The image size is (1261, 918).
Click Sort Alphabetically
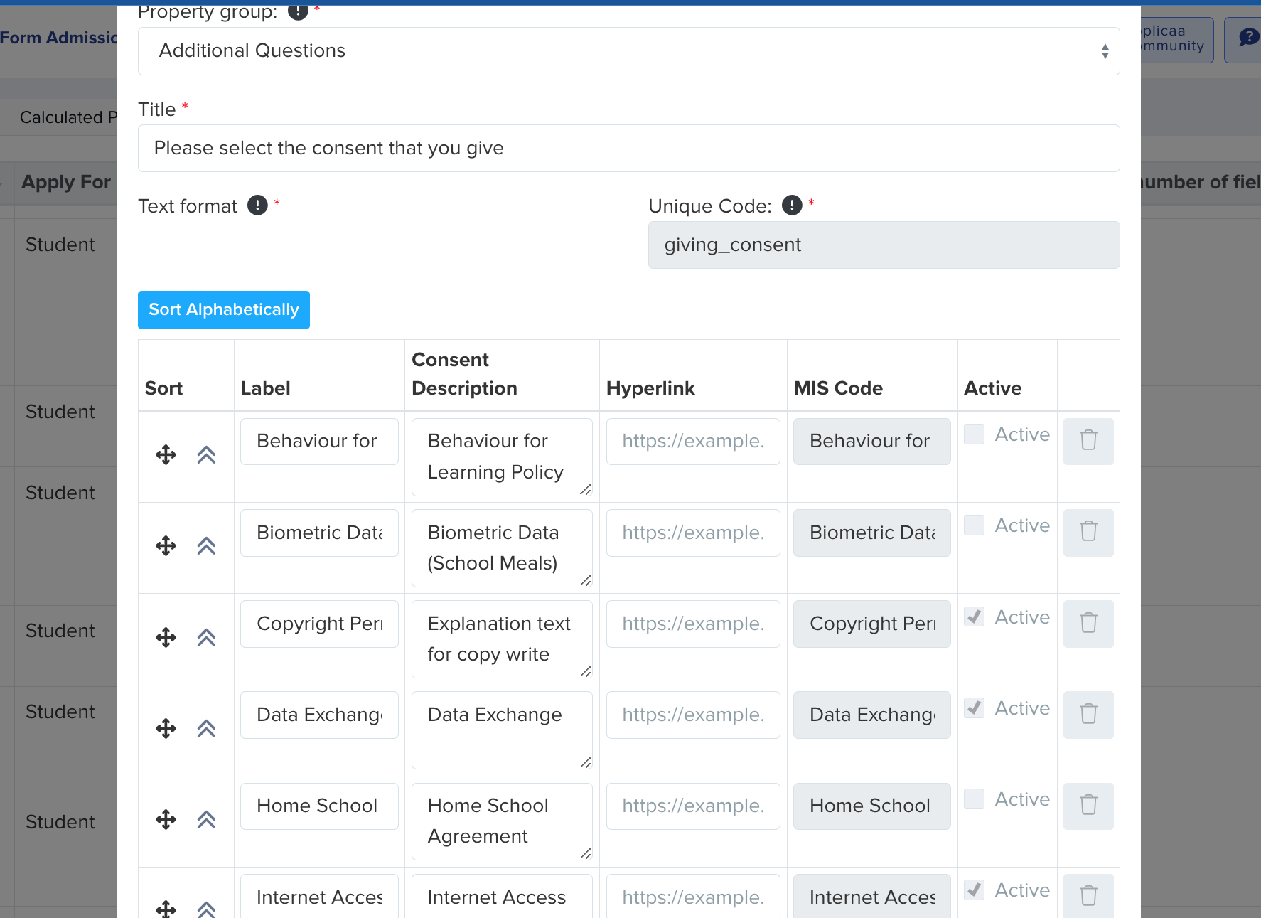click(x=223, y=309)
